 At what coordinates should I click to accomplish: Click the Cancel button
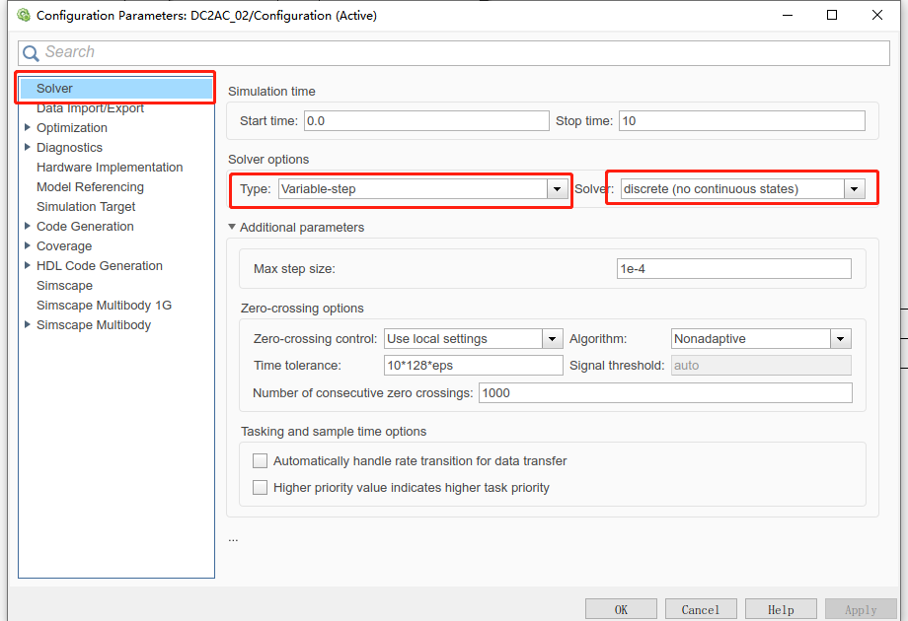[x=701, y=609]
